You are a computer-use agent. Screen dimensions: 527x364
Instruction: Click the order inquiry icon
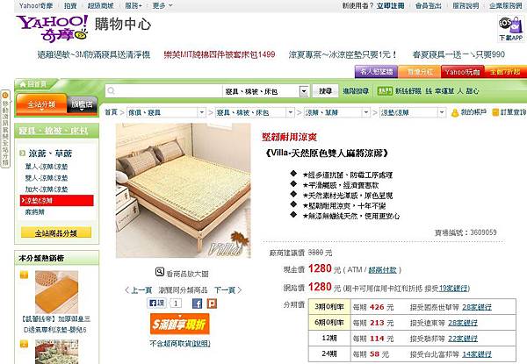(x=495, y=112)
